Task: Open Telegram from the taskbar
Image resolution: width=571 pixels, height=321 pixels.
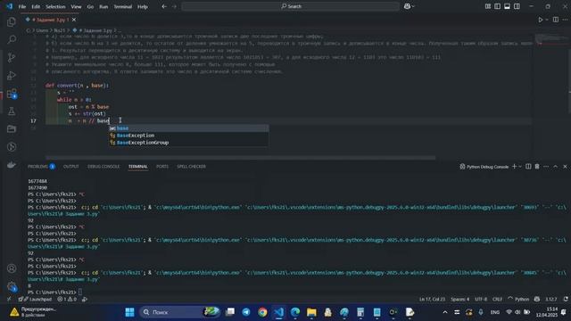Action: tap(246, 312)
